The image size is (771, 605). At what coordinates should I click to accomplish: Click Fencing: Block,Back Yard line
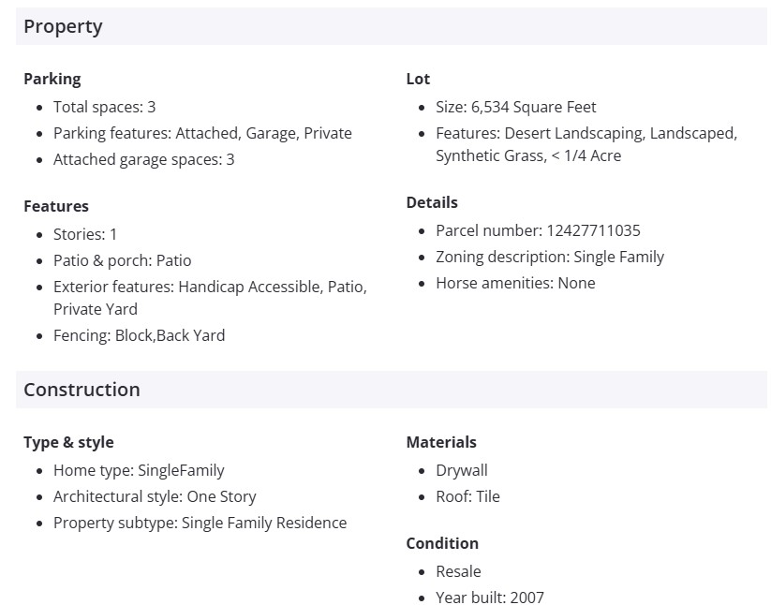click(139, 335)
